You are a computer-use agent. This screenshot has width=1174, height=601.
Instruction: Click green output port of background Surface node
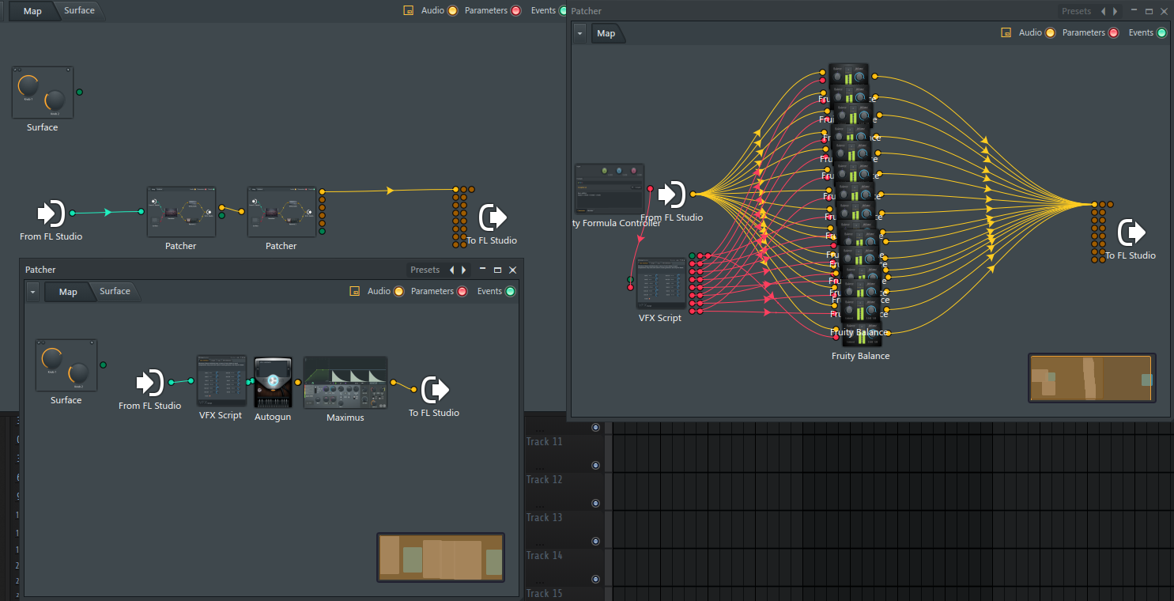pos(79,93)
